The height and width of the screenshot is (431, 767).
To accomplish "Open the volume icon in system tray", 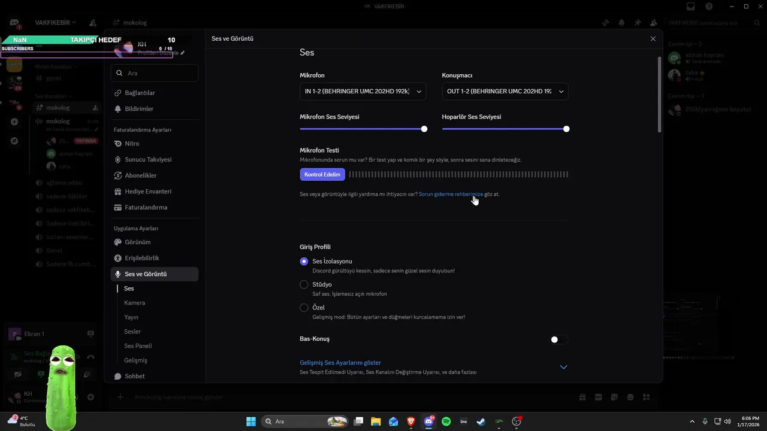I will pyautogui.click(x=727, y=421).
